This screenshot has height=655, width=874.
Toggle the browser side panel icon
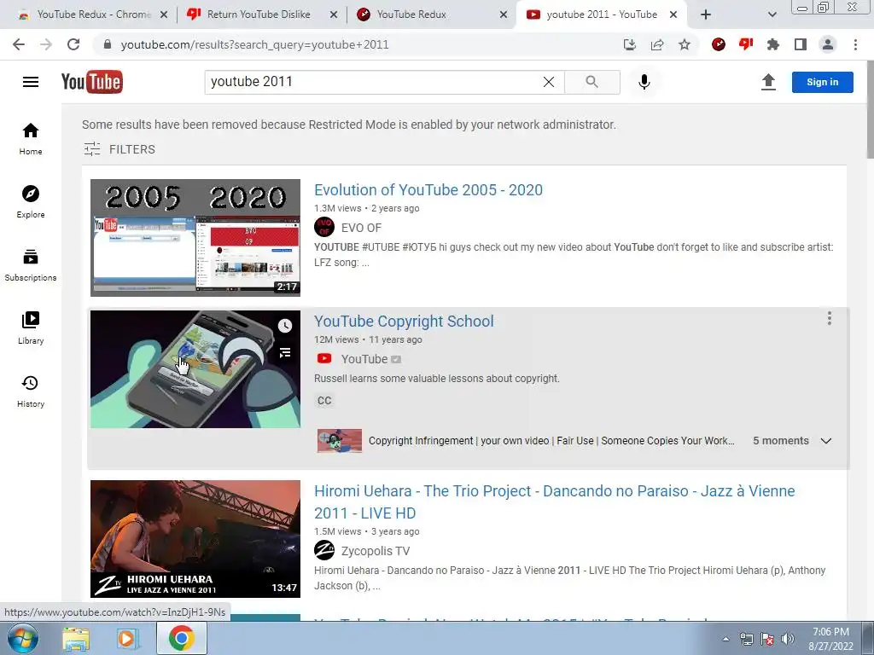coord(801,44)
